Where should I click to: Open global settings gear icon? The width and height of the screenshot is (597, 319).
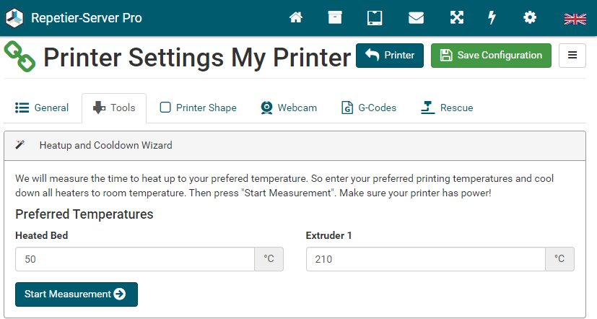531,18
